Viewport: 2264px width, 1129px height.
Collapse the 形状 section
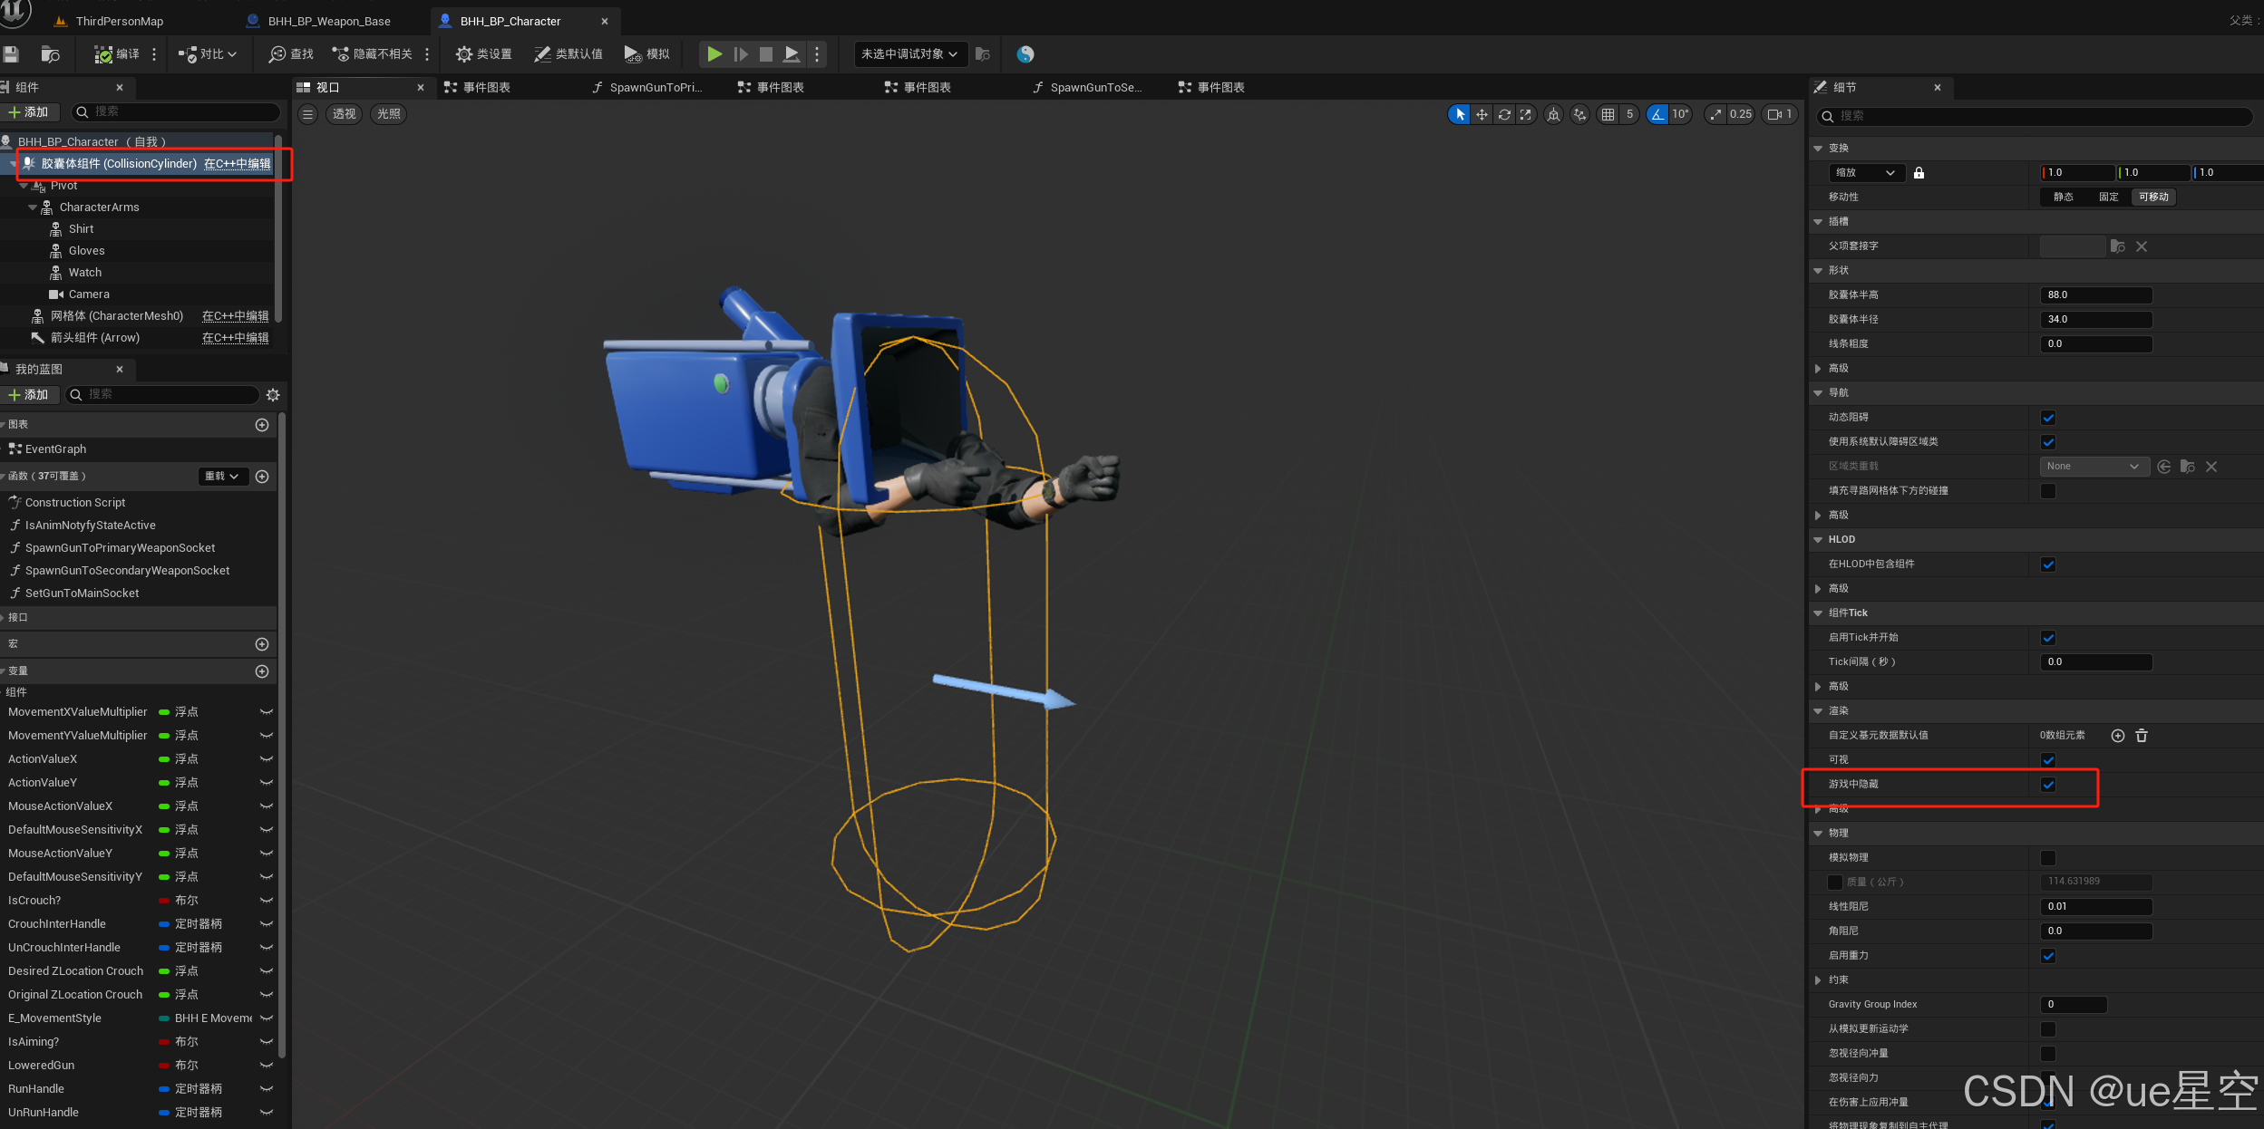pos(1818,271)
